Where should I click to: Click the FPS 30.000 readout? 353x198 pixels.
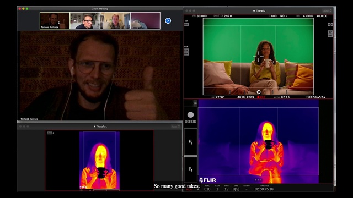tap(200, 16)
